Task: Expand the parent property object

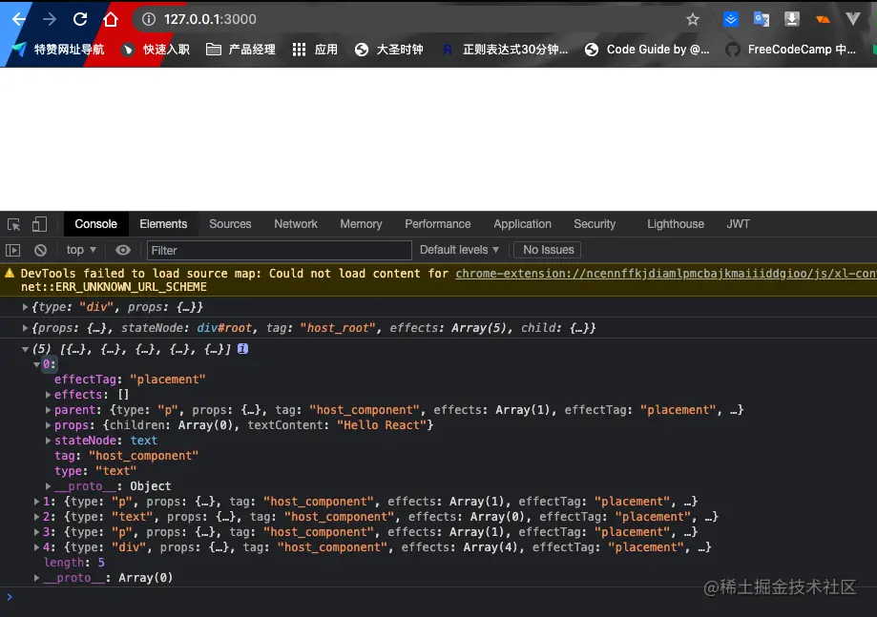Action: (x=48, y=410)
